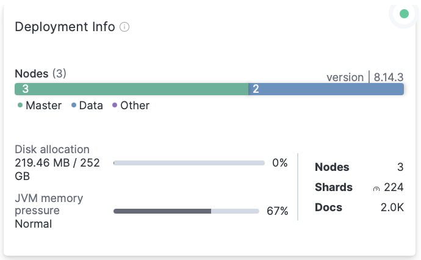Click the Shards count 224
This screenshot has height=260, width=421.
394,187
